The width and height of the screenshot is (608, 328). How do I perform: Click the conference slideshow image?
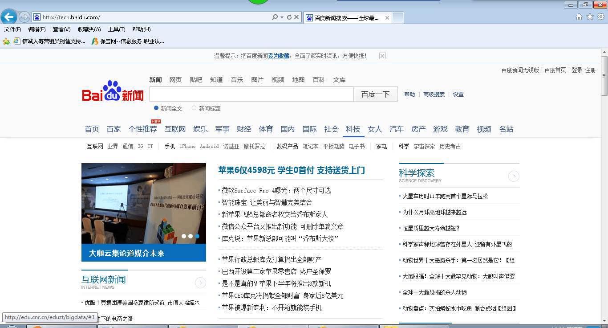click(144, 203)
